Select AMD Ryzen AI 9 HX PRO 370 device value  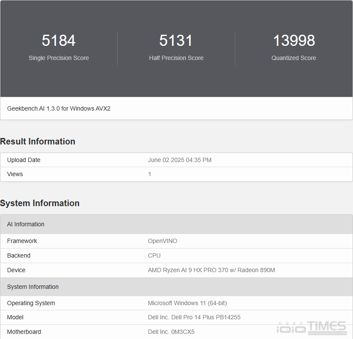[x=211, y=270]
